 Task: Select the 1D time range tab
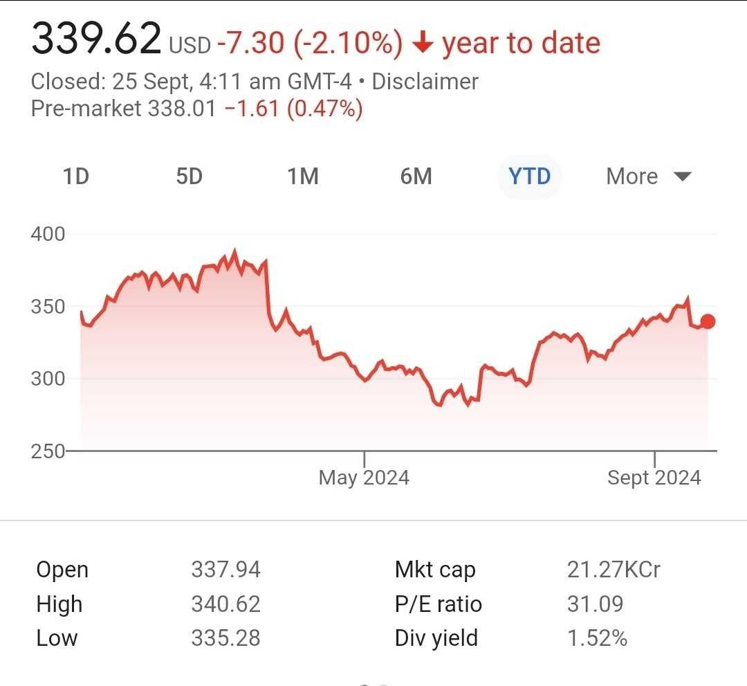pyautogui.click(x=76, y=177)
